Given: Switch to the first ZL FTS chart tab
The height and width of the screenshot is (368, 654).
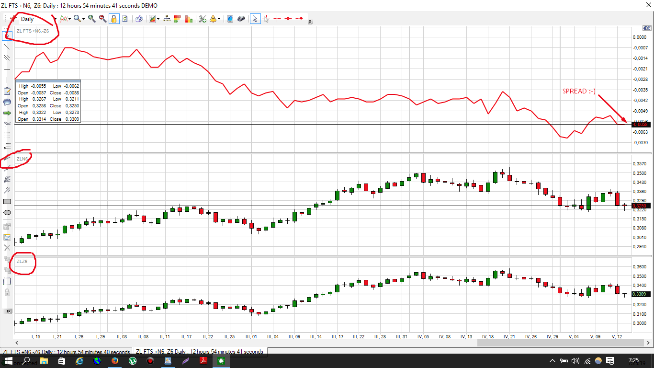Looking at the screenshot, I should pyautogui.click(x=67, y=352).
